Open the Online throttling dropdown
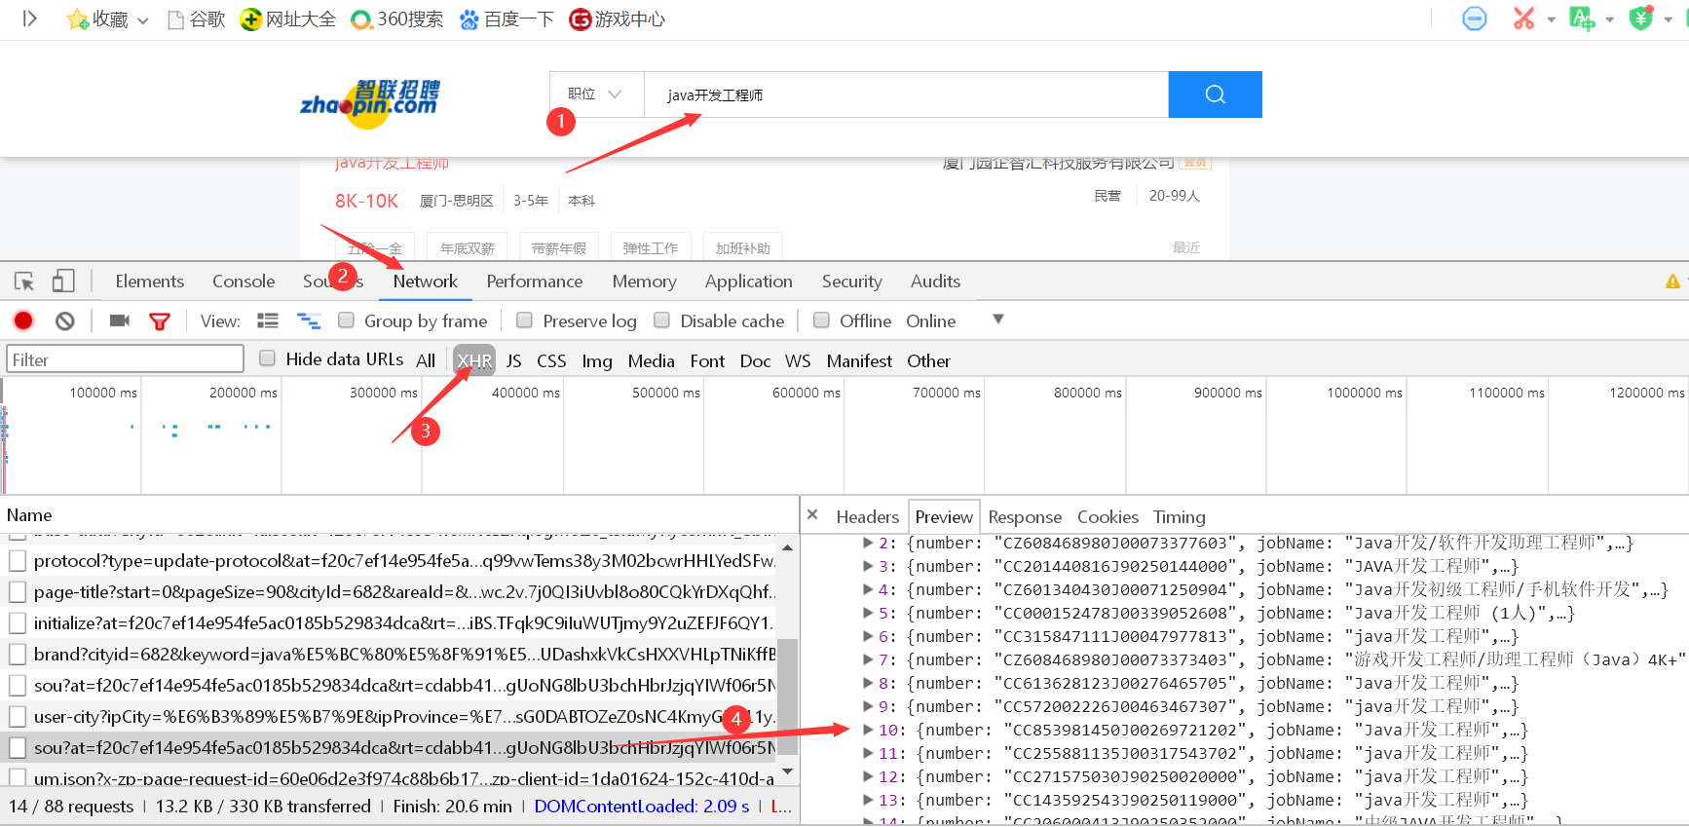This screenshot has height=827, width=1689. pyautogui.click(x=955, y=320)
